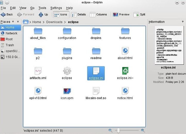Select the eclipse.ini~ backup file
This screenshot has height=134, width=186.
tap(125, 74)
